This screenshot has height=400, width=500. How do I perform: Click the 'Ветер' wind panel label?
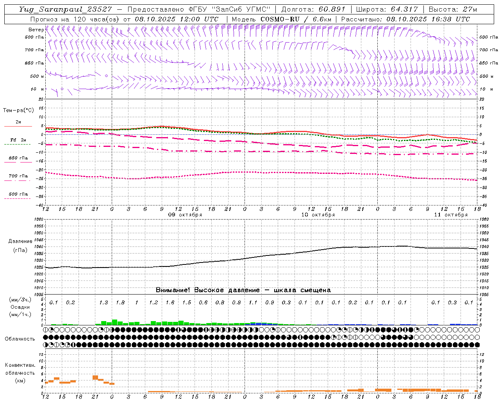tap(36, 30)
